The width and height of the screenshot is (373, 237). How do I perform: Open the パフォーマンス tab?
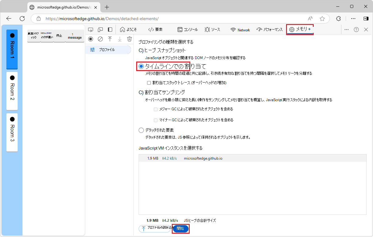(x=270, y=30)
